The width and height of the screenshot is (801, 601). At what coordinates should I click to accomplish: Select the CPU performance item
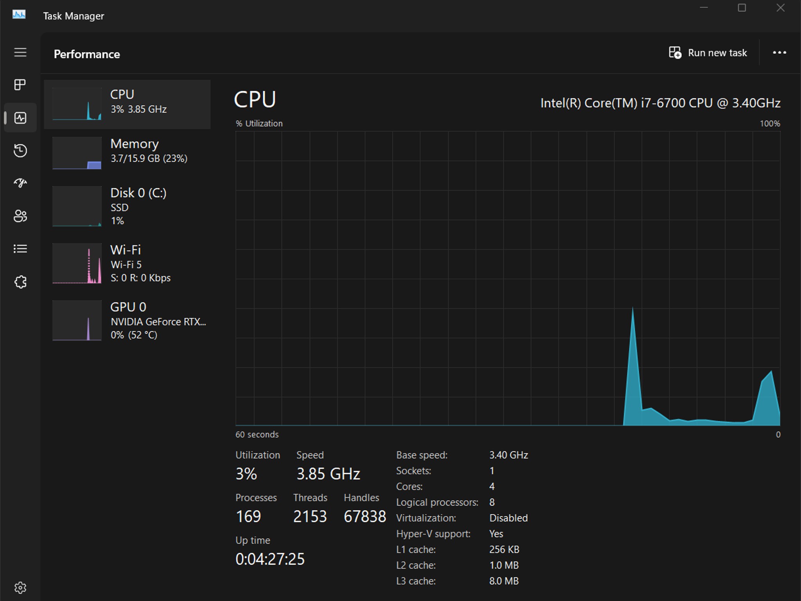tap(127, 104)
